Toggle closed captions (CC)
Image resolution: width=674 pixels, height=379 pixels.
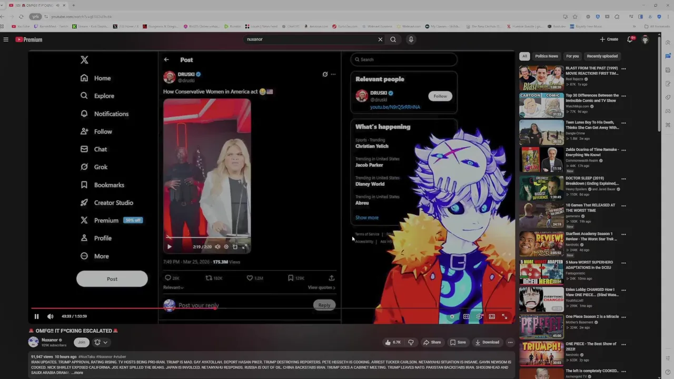click(x=466, y=316)
